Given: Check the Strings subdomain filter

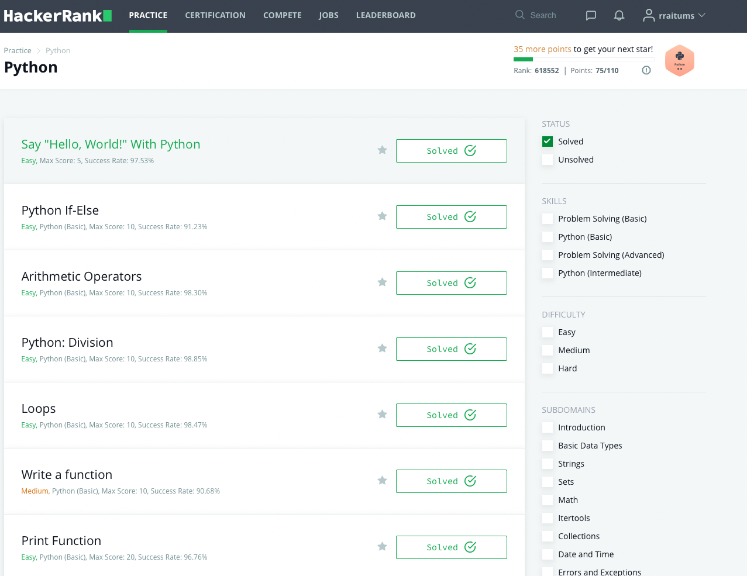Looking at the screenshot, I should [x=548, y=464].
